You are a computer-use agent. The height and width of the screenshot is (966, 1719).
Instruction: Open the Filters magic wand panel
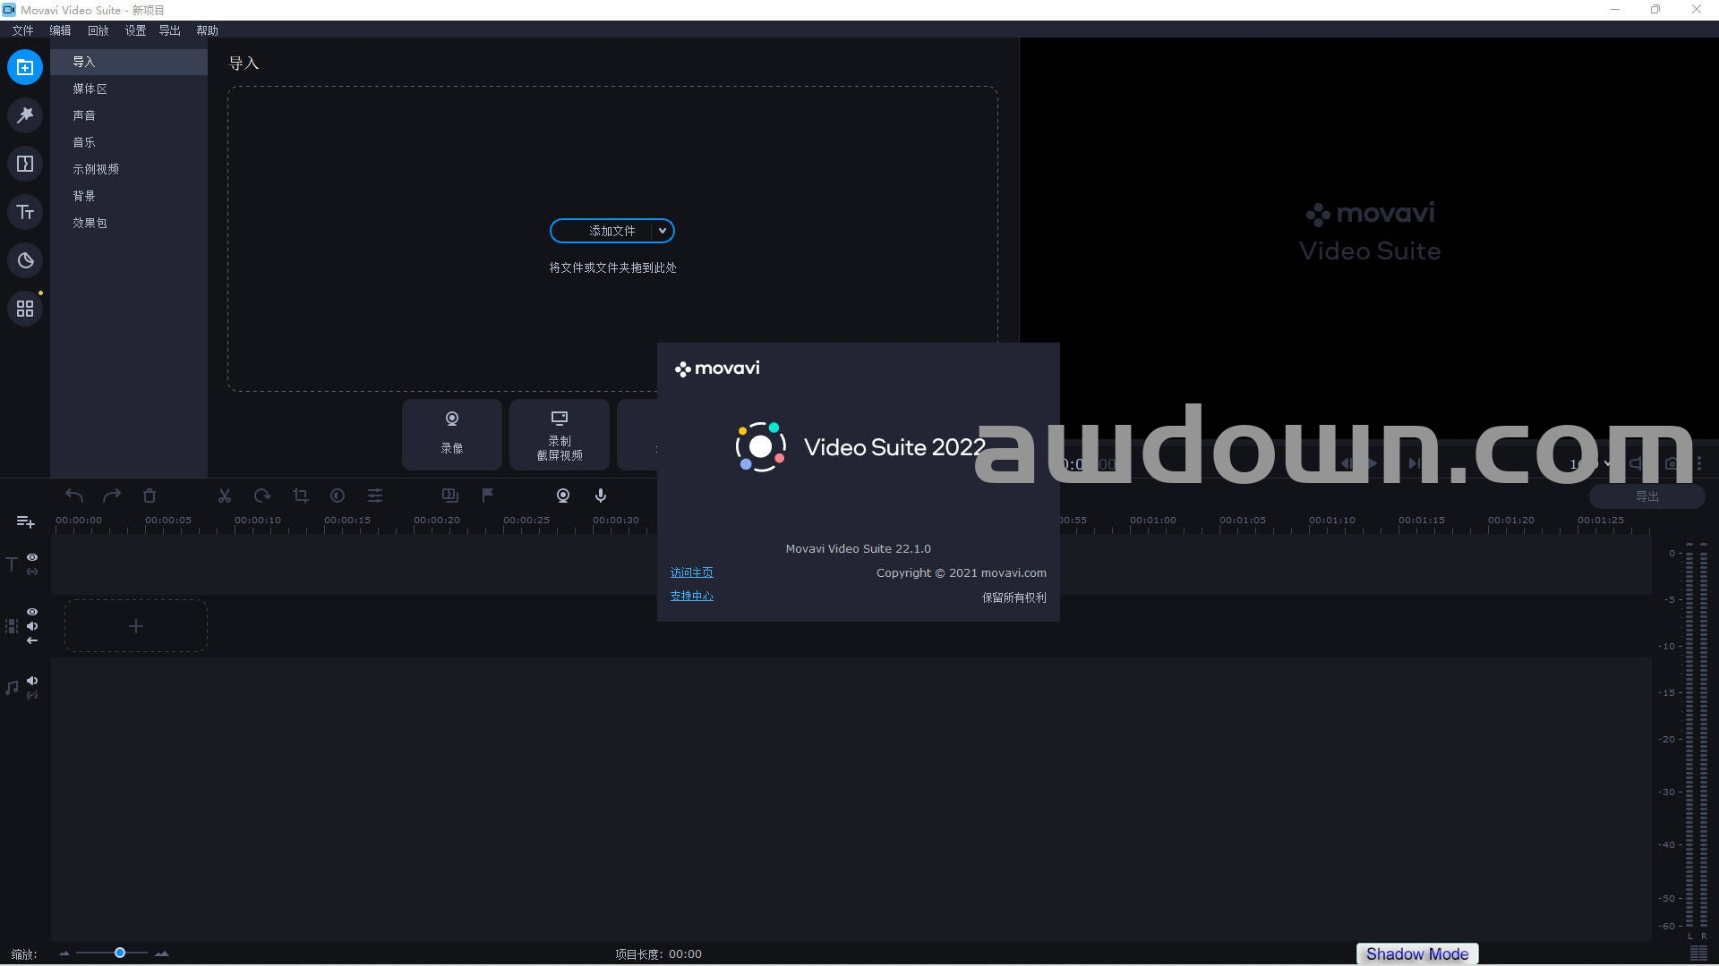25,115
